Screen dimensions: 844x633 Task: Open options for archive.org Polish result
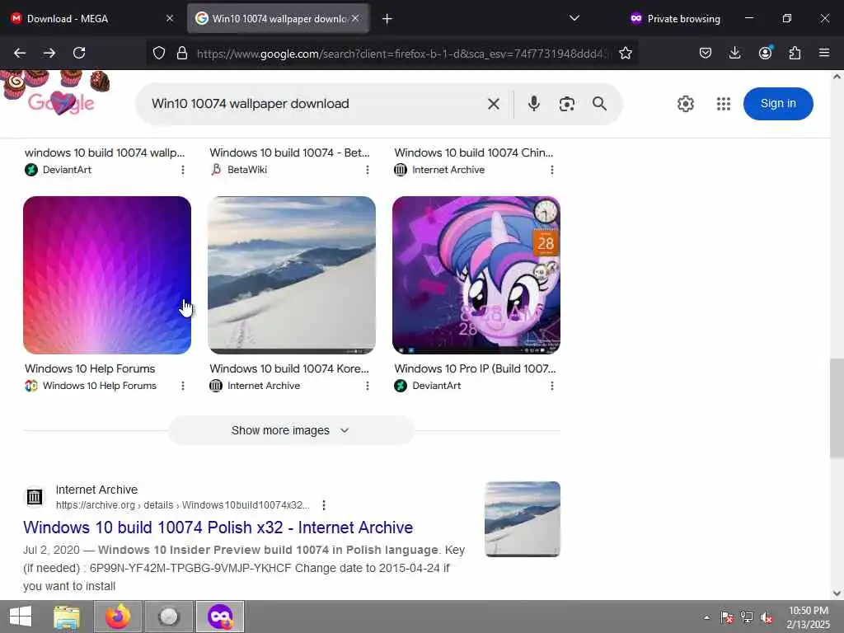pyautogui.click(x=323, y=505)
